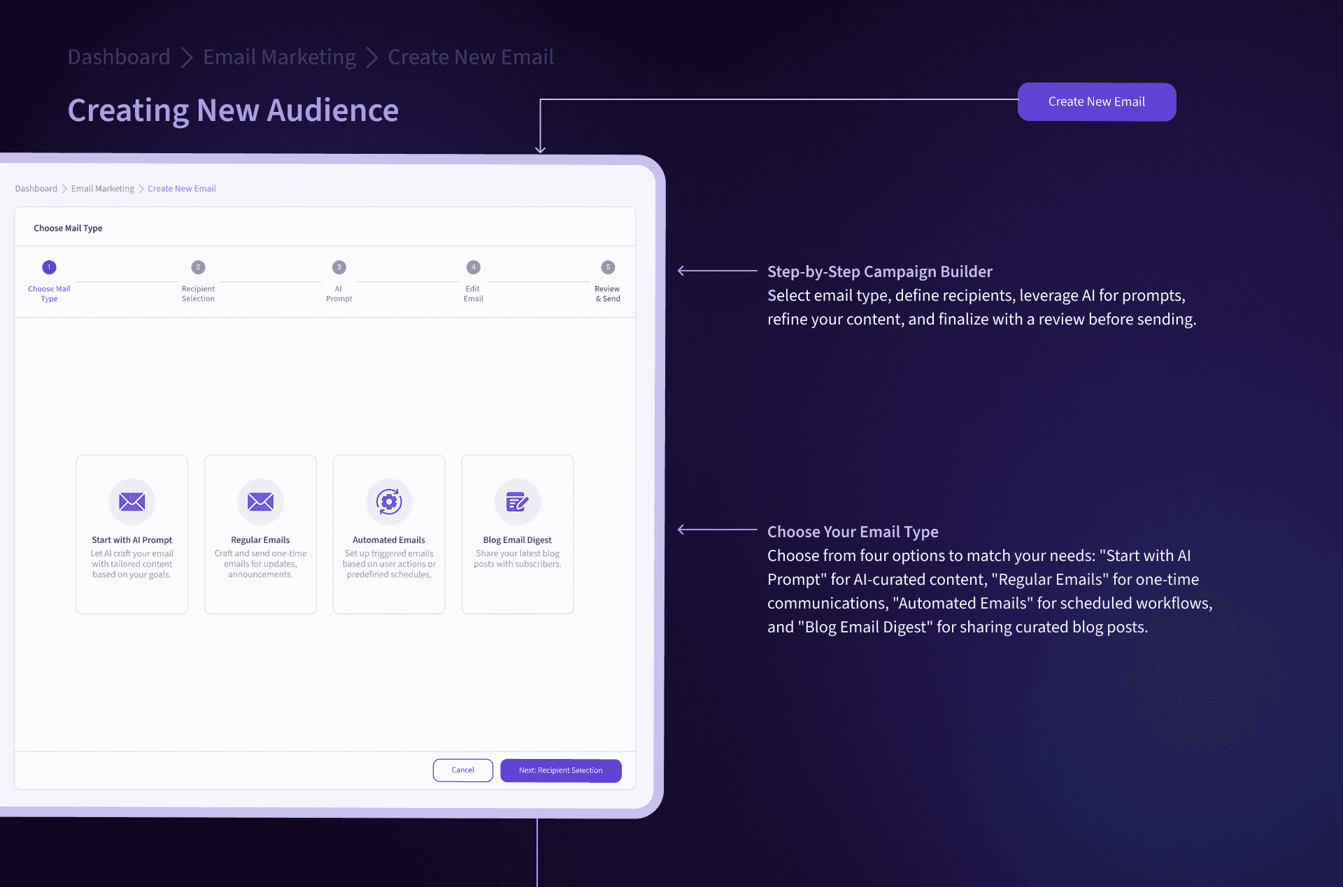
Task: Click step 2 circle Recipient Selection
Action: 198,267
